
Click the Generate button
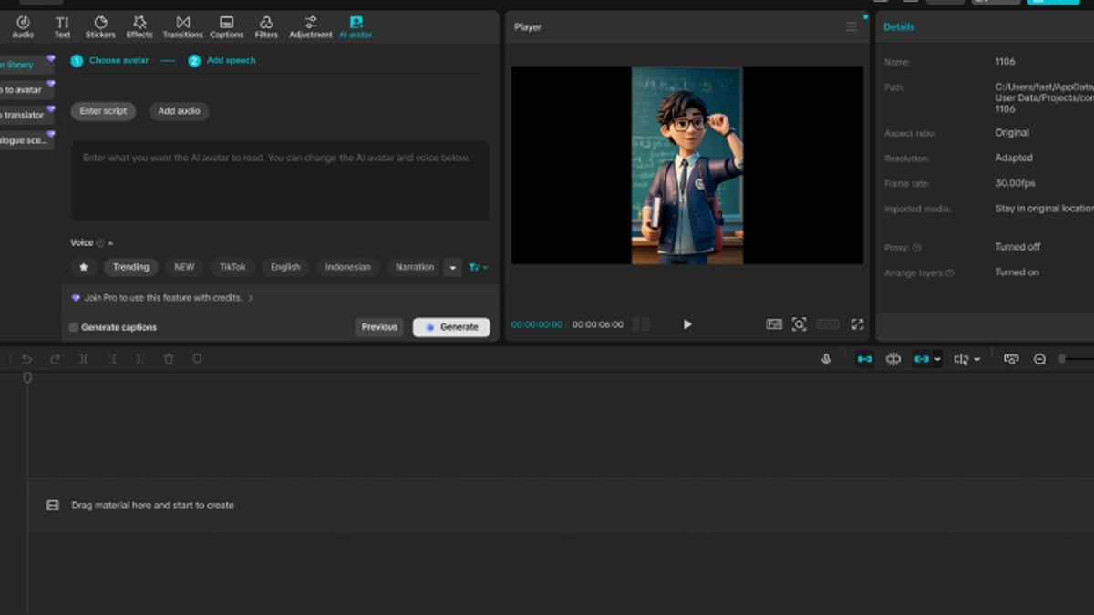[451, 327]
